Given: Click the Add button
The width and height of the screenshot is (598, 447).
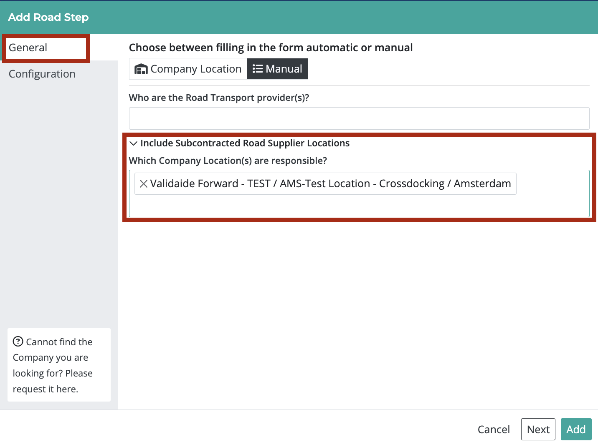Looking at the screenshot, I should [576, 429].
